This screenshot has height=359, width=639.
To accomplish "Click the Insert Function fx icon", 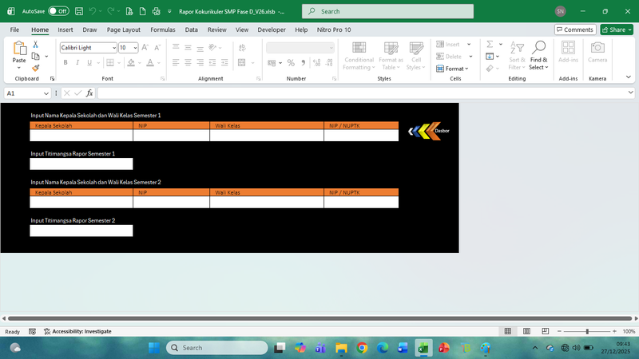I will click(89, 93).
